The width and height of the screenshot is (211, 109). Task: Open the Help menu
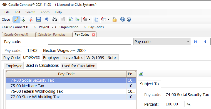click(58, 12)
